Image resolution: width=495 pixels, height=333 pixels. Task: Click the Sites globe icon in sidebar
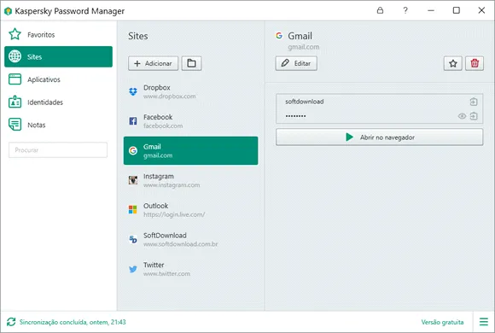15,56
